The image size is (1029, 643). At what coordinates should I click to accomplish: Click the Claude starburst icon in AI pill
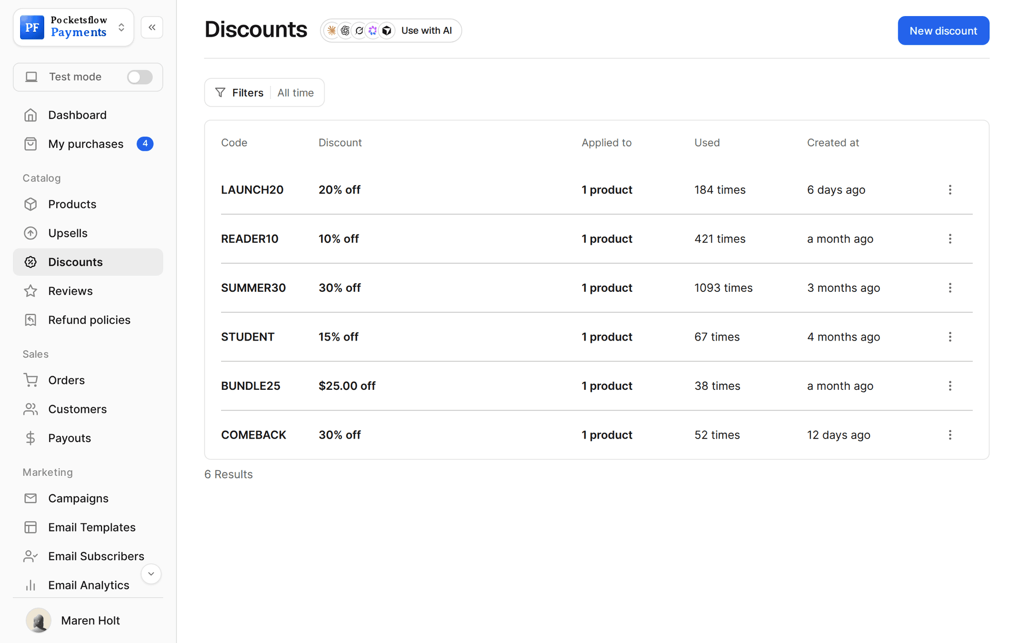click(332, 31)
